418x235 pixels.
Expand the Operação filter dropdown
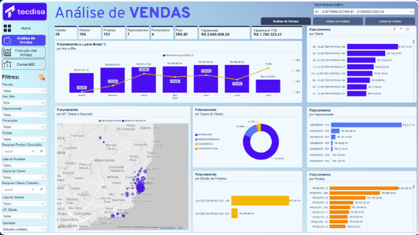pyautogui.click(x=24, y=229)
